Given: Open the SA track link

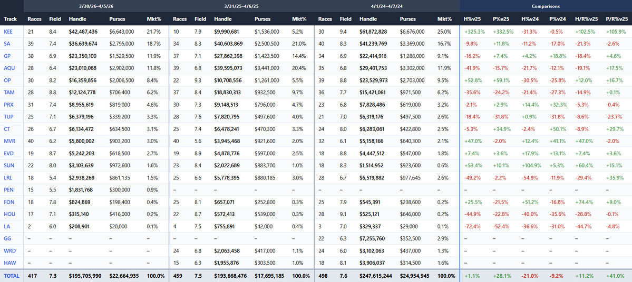Looking at the screenshot, I should 6,44.
